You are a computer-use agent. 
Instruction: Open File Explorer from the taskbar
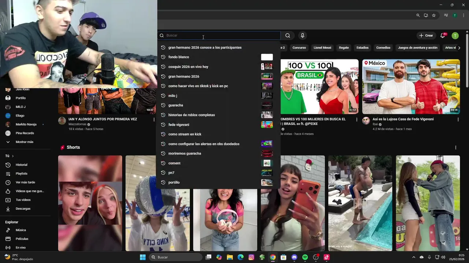[x=230, y=257]
